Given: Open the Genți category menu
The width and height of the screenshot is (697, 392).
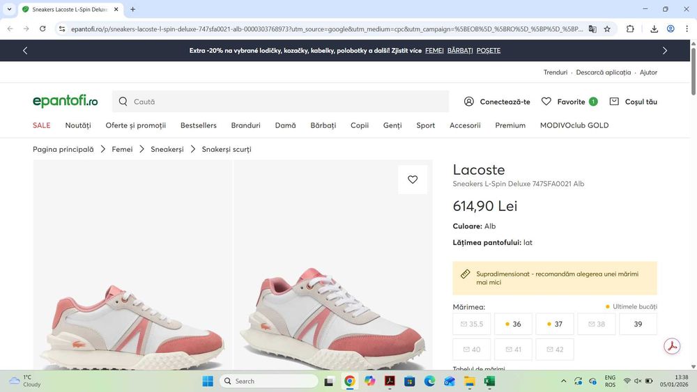Looking at the screenshot, I should tap(392, 125).
